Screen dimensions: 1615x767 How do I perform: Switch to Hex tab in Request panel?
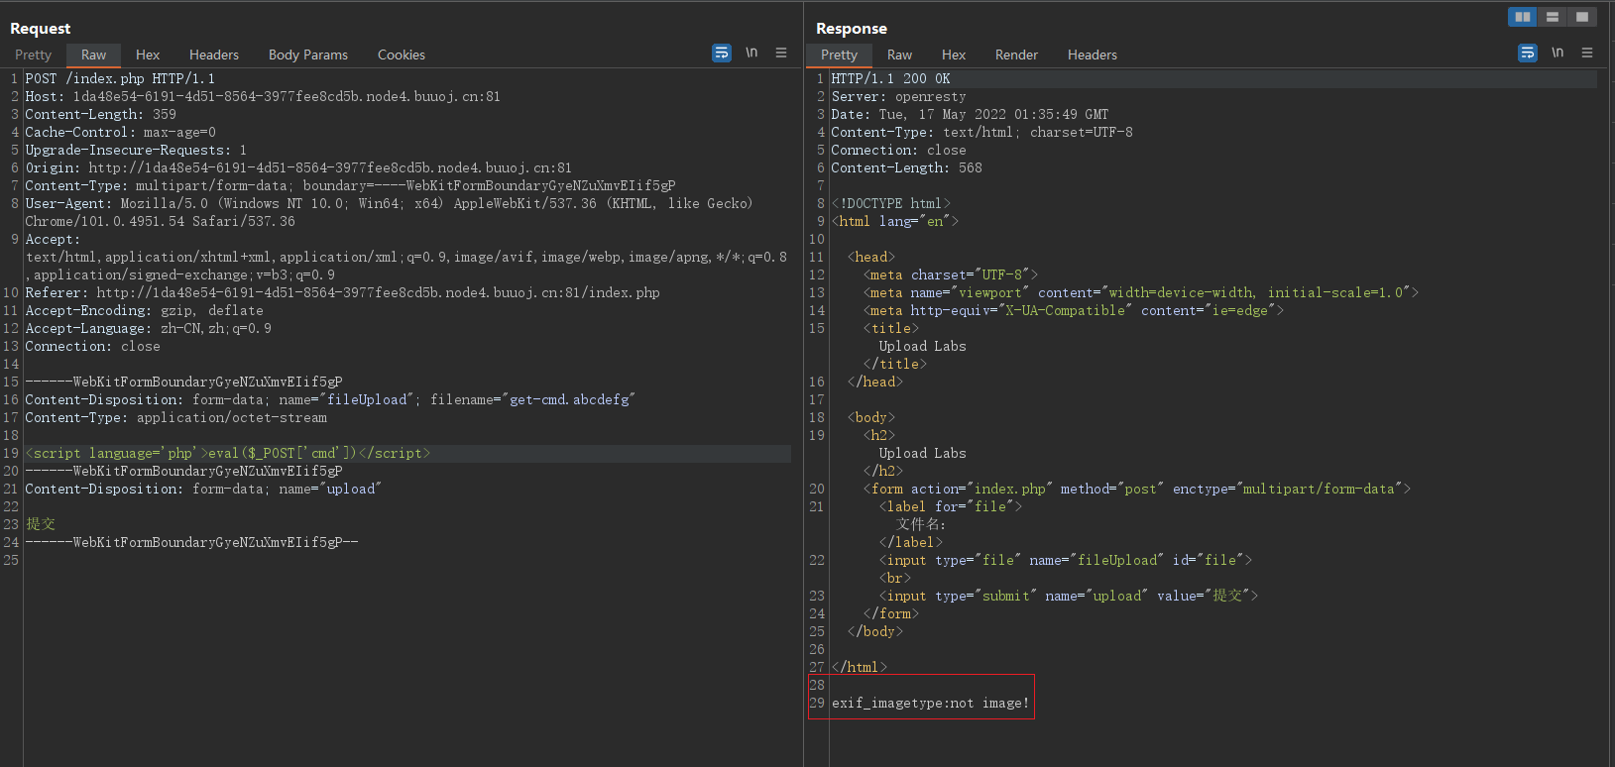click(148, 55)
